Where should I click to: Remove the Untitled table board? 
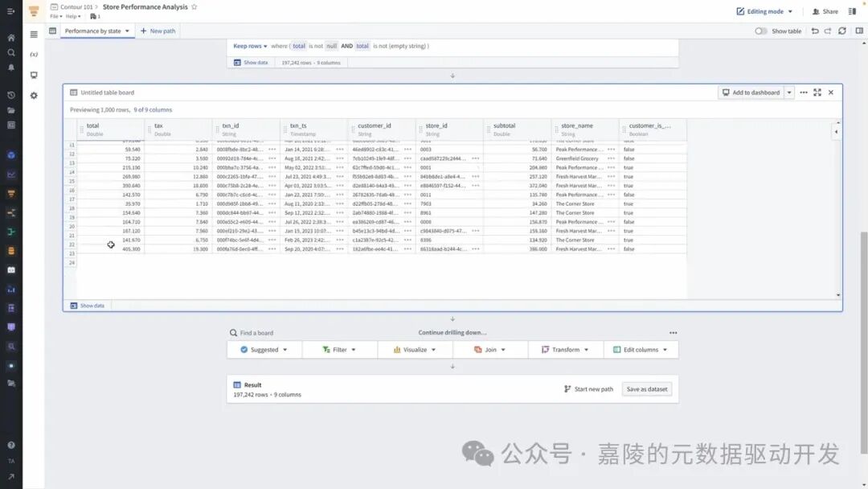831,92
